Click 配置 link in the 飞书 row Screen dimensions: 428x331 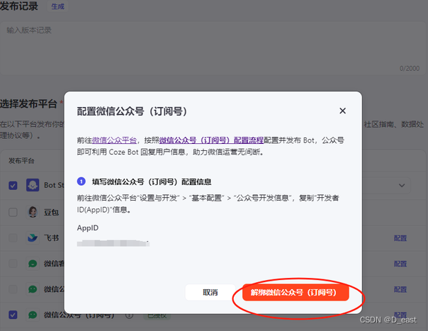tap(400, 238)
